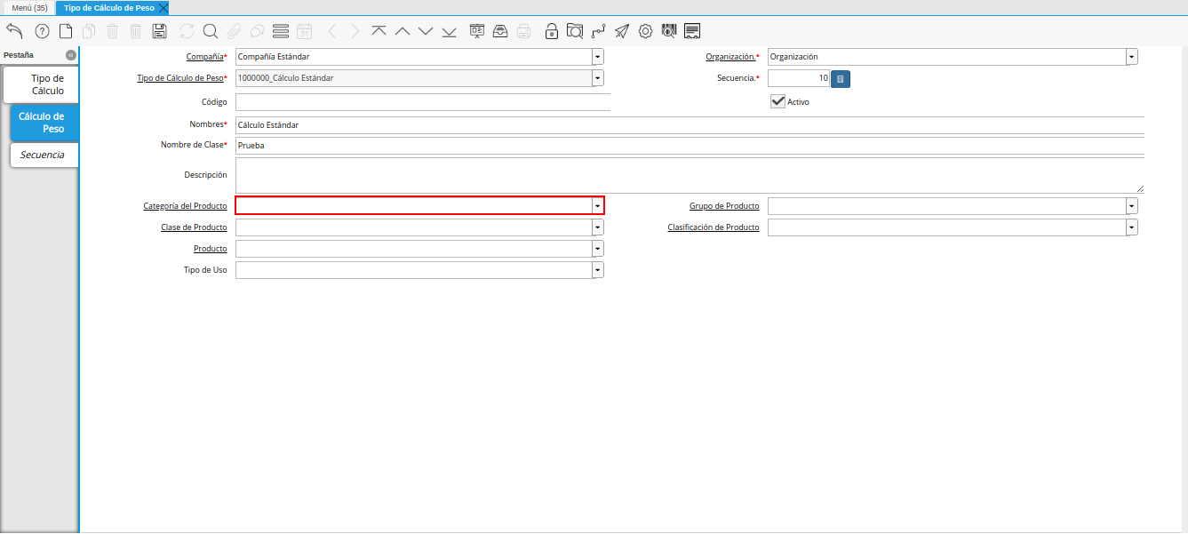Image resolution: width=1188 pixels, height=534 pixels.
Task: Go to next record down-chevron icon
Action: click(426, 31)
